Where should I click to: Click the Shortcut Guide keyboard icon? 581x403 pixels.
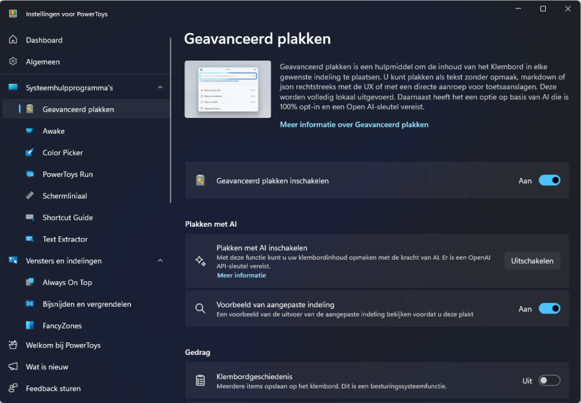click(x=30, y=217)
